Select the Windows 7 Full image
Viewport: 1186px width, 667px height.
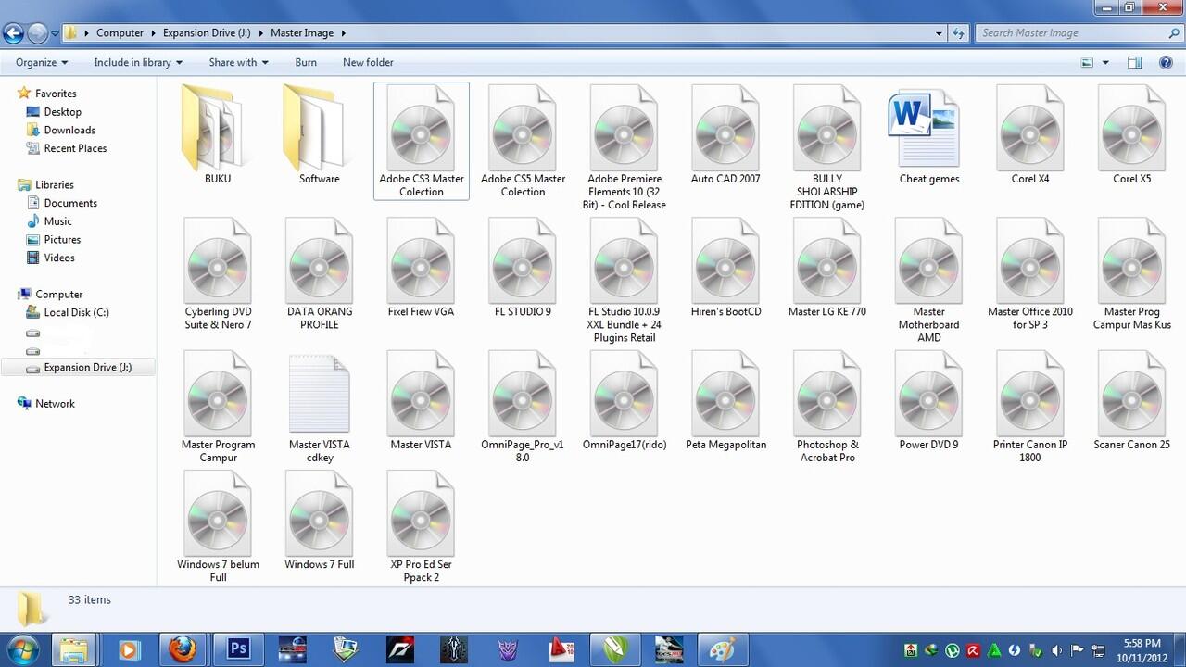tap(320, 521)
